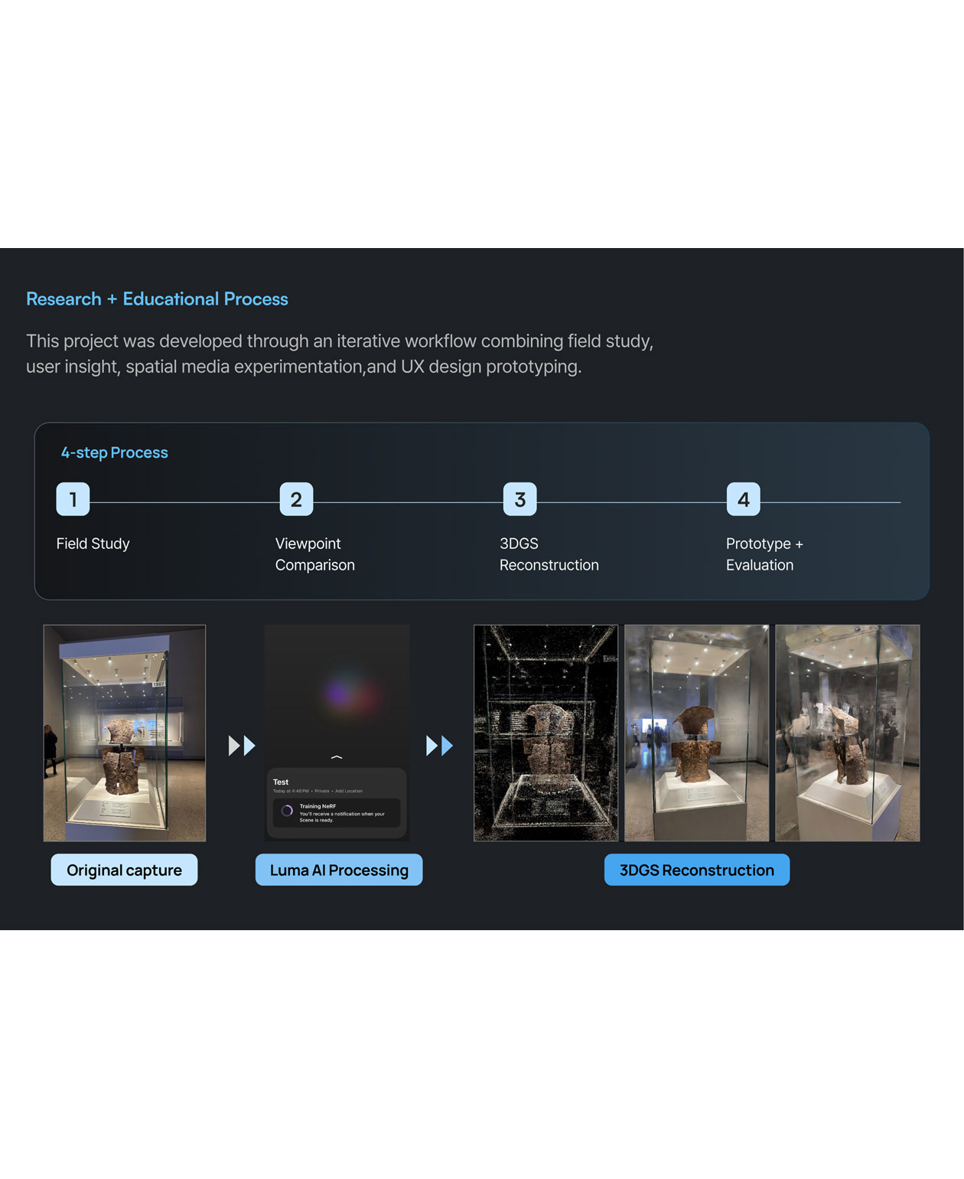Click the step 3 number badge
The image size is (964, 1179).
[519, 499]
